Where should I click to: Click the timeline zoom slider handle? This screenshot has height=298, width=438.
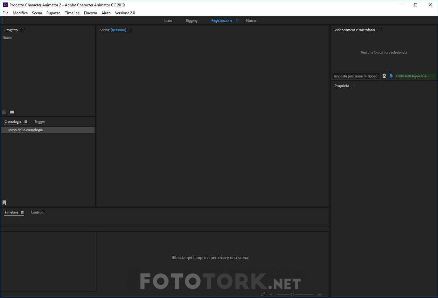point(292,295)
